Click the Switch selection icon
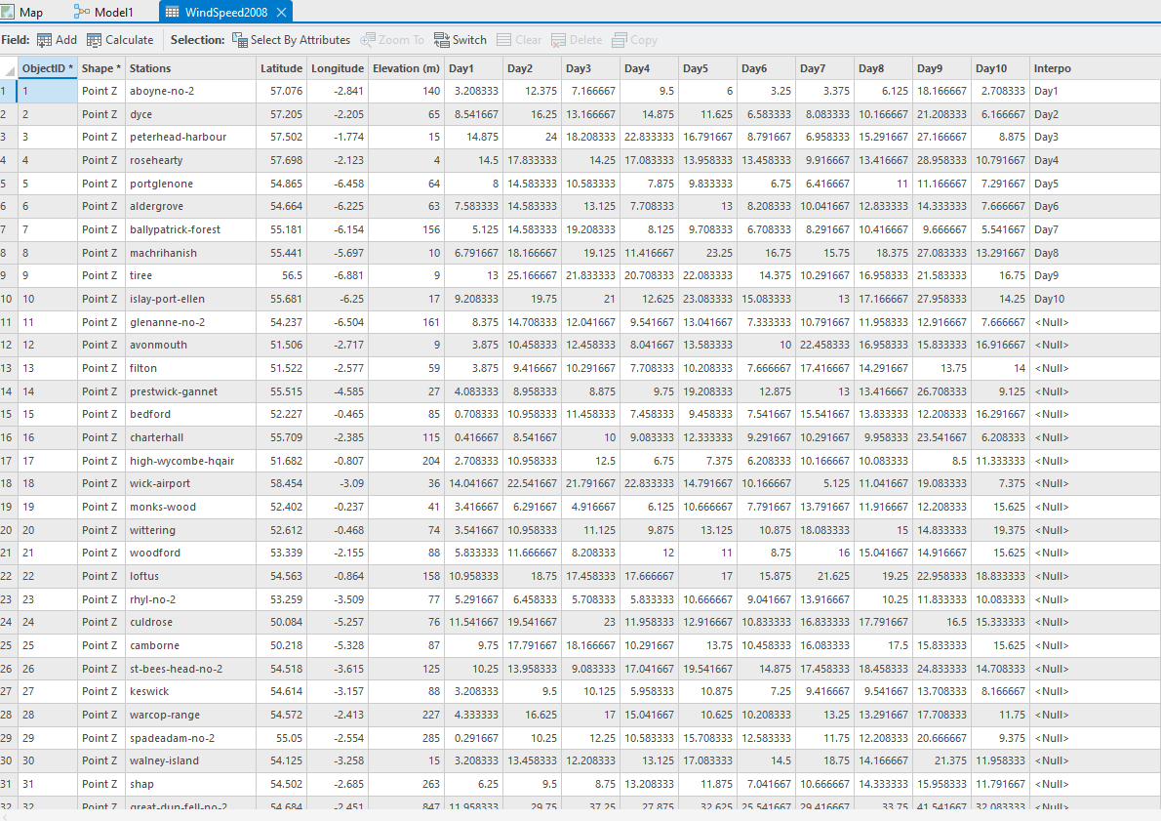This screenshot has height=821, width=1161. [x=441, y=40]
